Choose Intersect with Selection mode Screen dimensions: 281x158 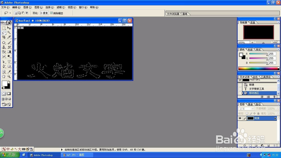[27, 13]
